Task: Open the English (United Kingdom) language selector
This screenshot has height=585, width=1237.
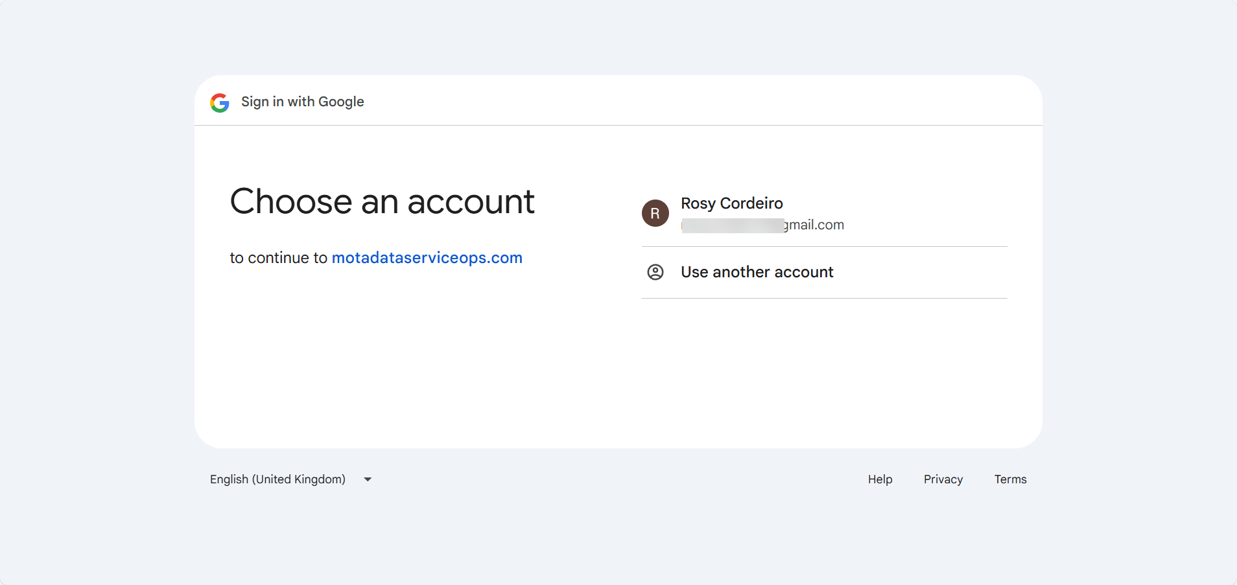Action: point(278,479)
